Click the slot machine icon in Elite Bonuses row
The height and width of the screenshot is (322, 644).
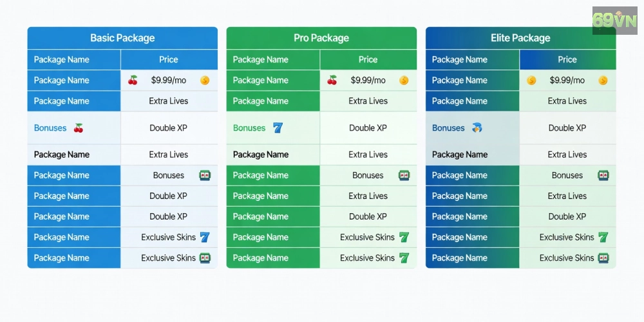[603, 176]
